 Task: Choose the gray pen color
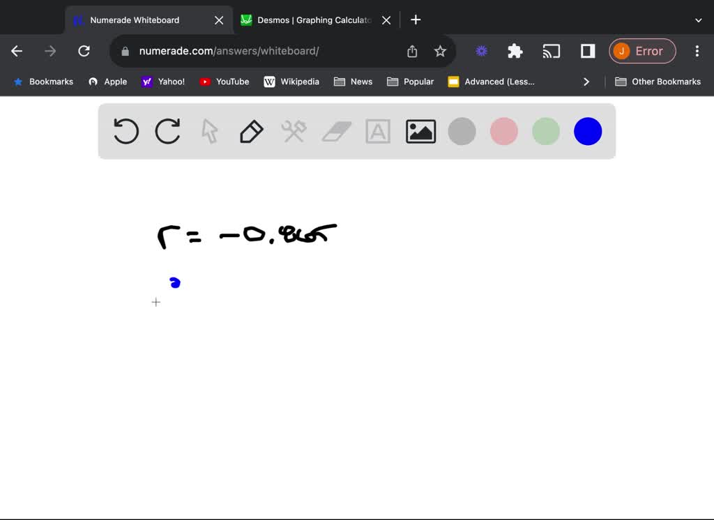pyautogui.click(x=462, y=131)
